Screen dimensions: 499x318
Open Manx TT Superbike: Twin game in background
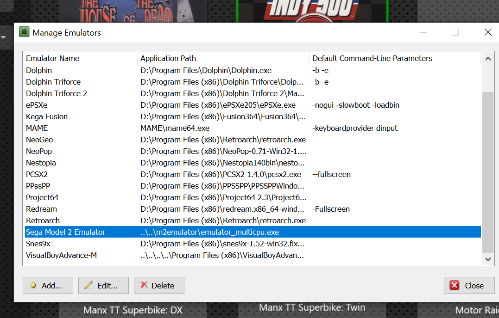[x=312, y=307]
